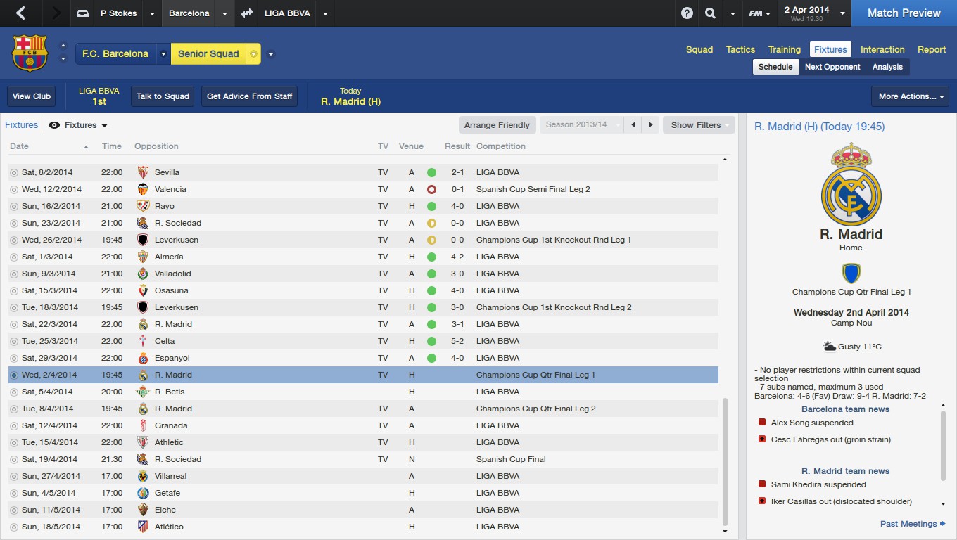
Task: Go to next season arrow
Action: click(x=652, y=125)
